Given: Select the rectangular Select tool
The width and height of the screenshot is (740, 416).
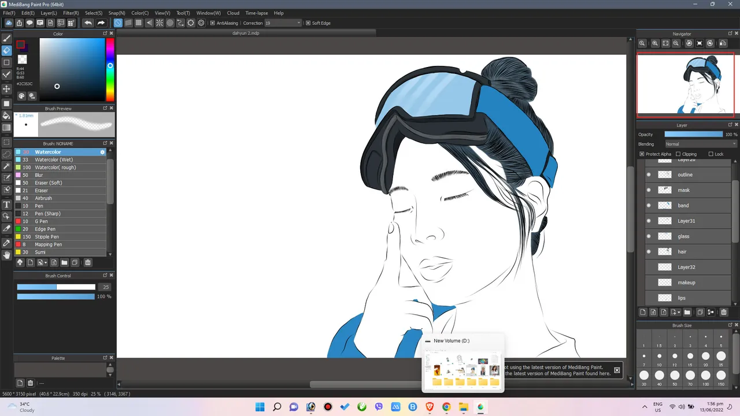Looking at the screenshot, I should coord(6,142).
